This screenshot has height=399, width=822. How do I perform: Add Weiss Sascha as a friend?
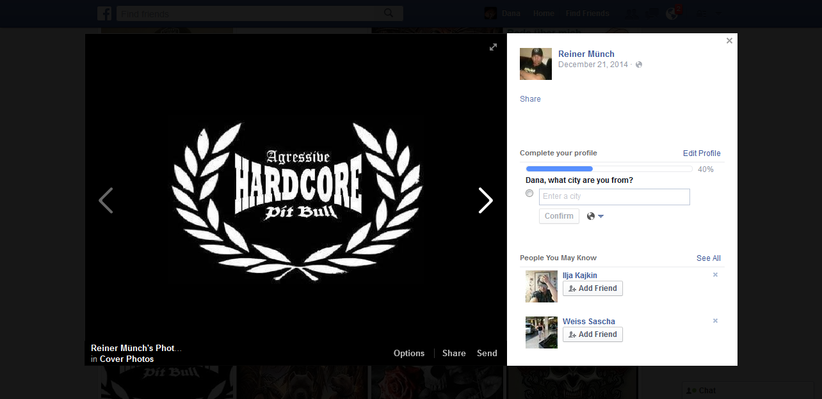pos(593,334)
